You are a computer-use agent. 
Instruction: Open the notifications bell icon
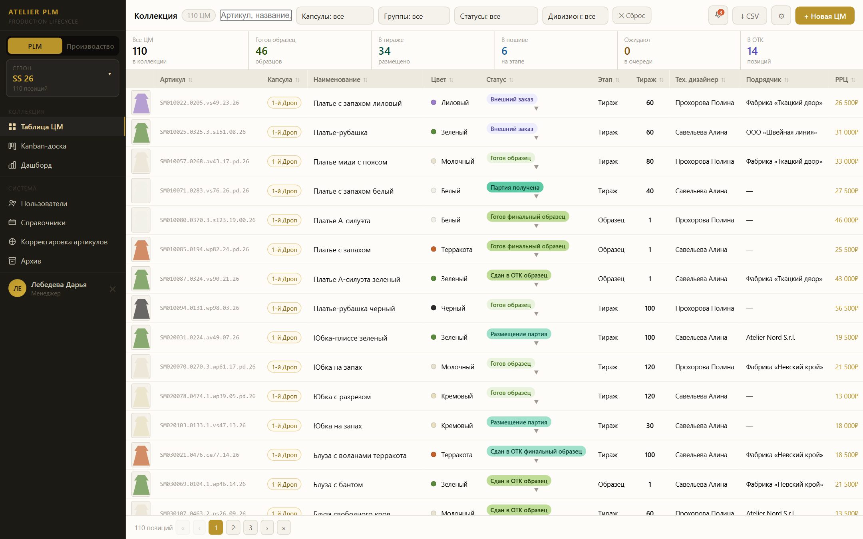point(718,16)
